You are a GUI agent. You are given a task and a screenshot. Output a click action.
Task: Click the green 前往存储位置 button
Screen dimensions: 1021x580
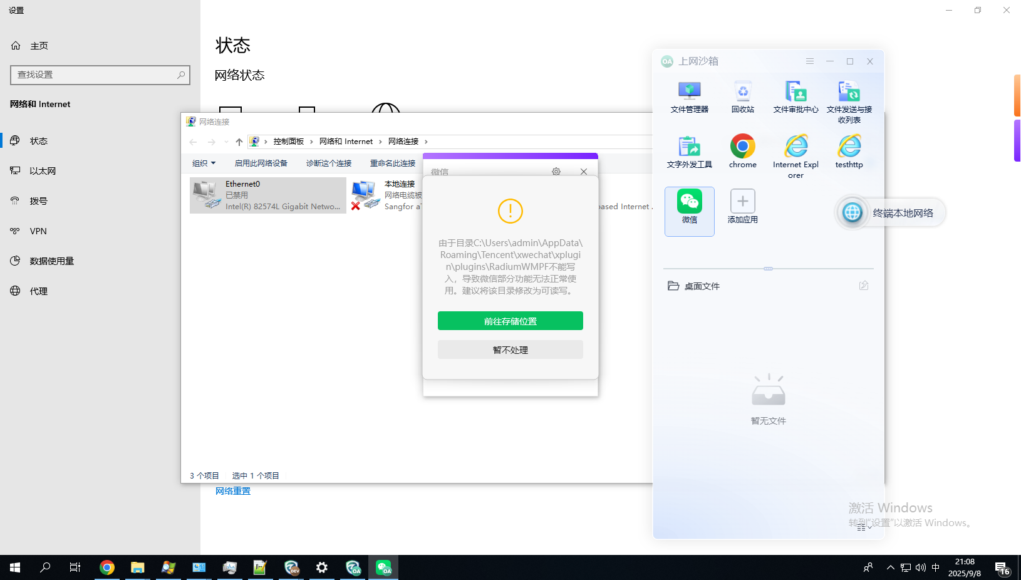pyautogui.click(x=510, y=321)
